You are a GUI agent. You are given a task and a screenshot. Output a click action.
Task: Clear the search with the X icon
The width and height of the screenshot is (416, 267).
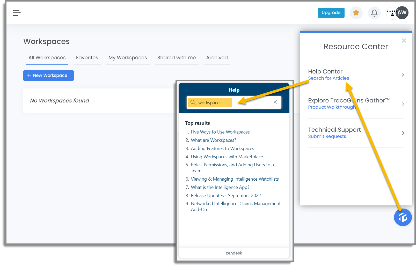pyautogui.click(x=275, y=102)
